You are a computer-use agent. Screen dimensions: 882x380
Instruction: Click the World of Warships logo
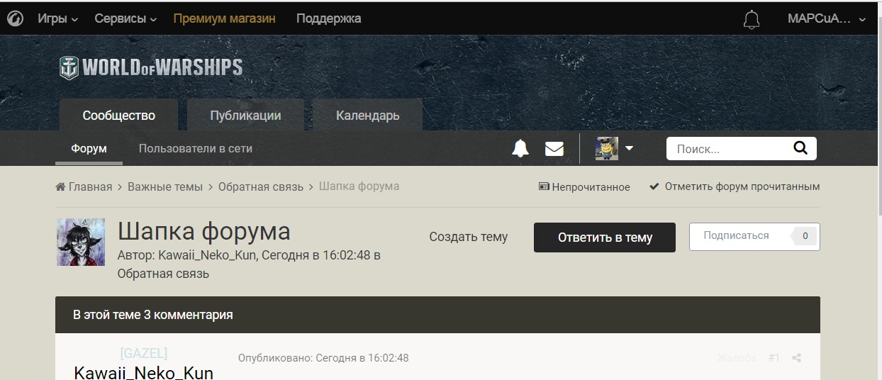tap(151, 67)
